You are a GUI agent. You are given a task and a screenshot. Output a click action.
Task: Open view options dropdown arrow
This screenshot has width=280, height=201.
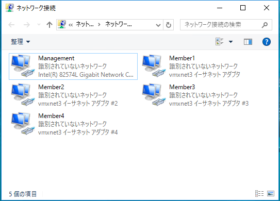pyautogui.click(x=230, y=42)
